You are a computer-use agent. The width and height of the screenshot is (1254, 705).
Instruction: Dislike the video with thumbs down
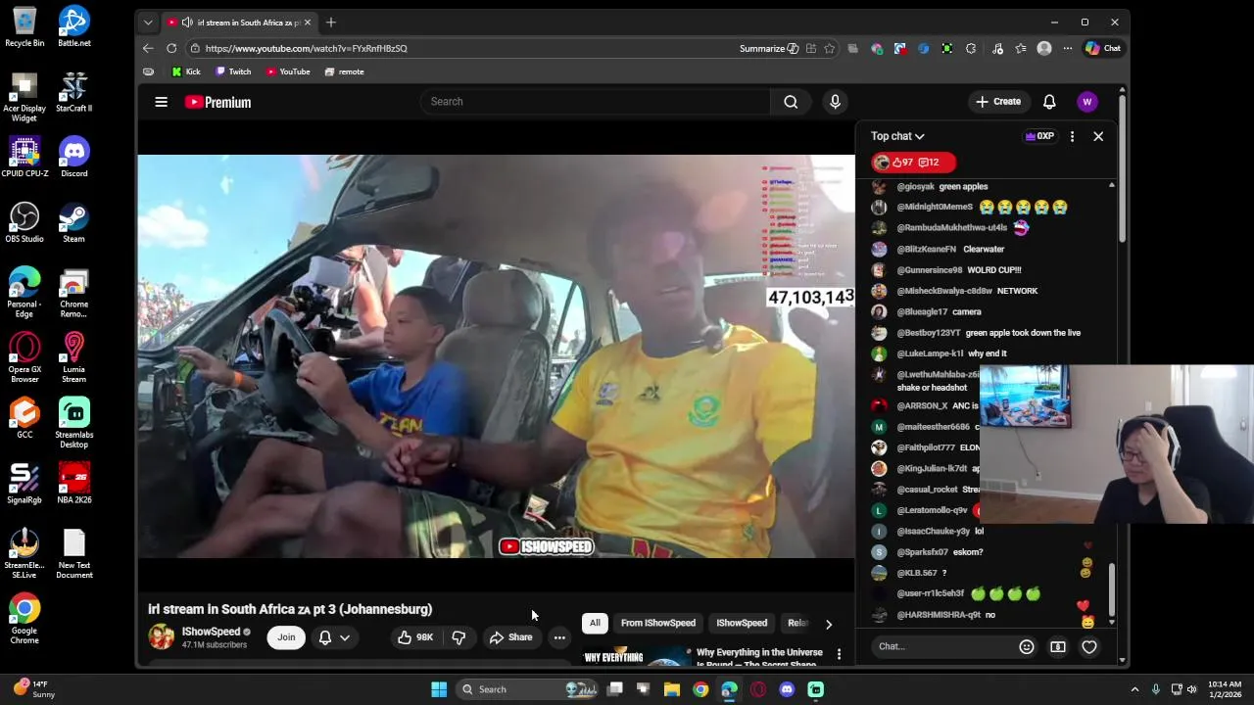458,637
